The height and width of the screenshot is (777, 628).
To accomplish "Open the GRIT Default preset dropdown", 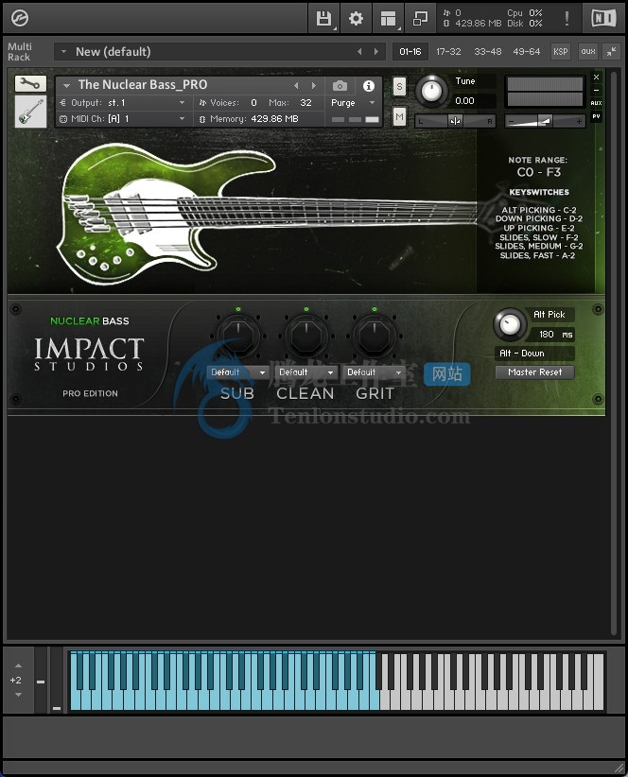I will 374,372.
